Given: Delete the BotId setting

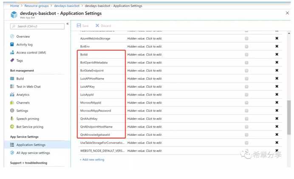Looking at the screenshot, I should [277, 54].
